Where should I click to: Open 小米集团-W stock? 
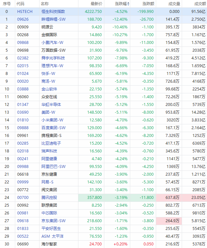coord(52,120)
